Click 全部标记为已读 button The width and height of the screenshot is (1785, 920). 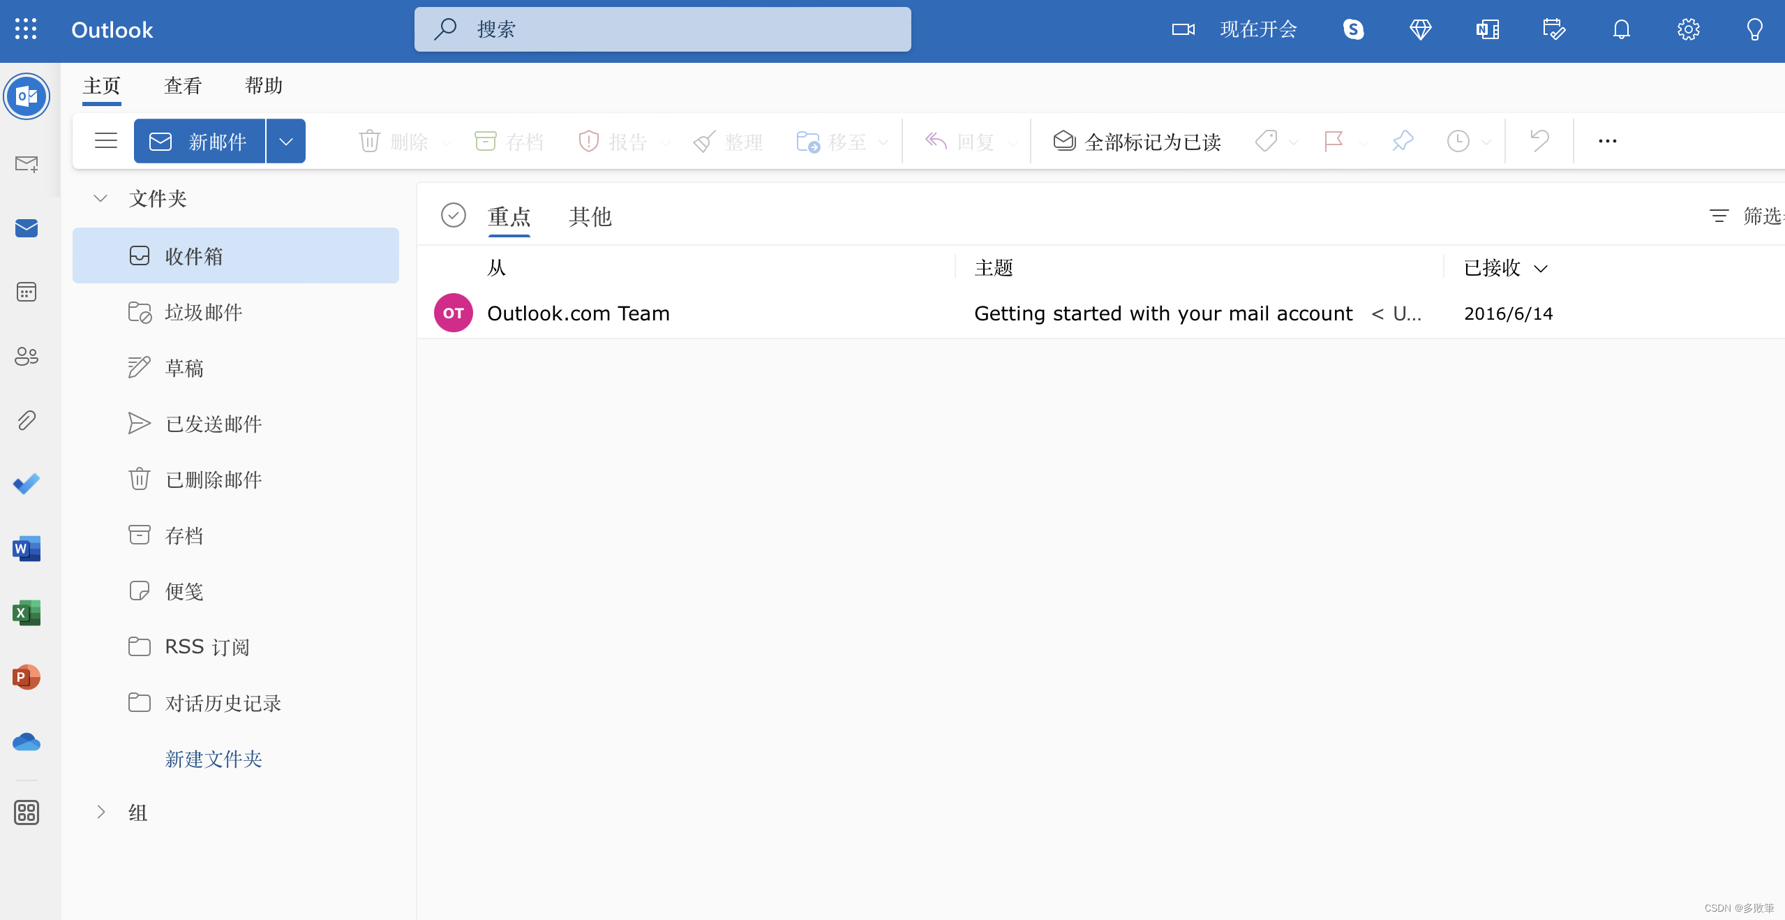(x=1137, y=142)
